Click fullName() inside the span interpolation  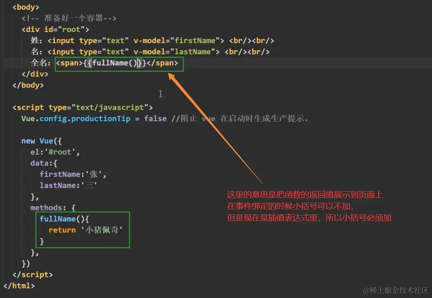point(115,63)
